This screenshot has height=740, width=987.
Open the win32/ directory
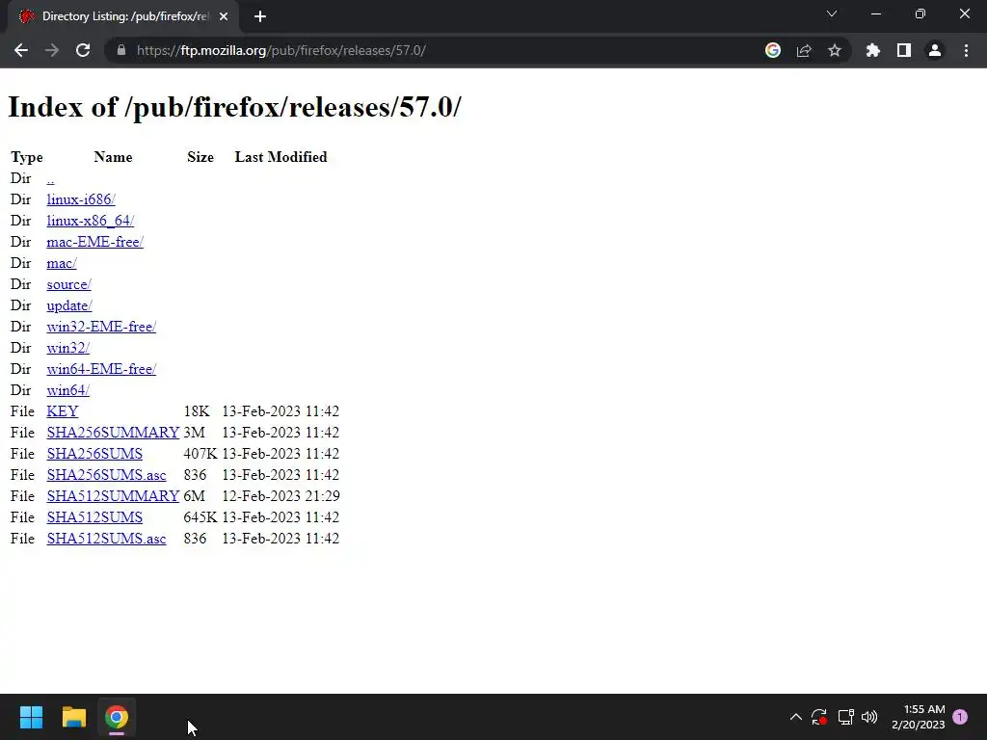pos(68,348)
